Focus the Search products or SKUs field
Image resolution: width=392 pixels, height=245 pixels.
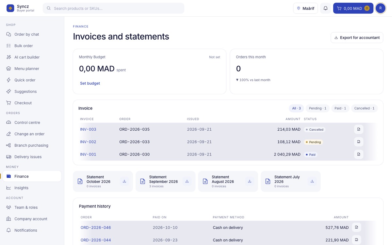coord(113,8)
